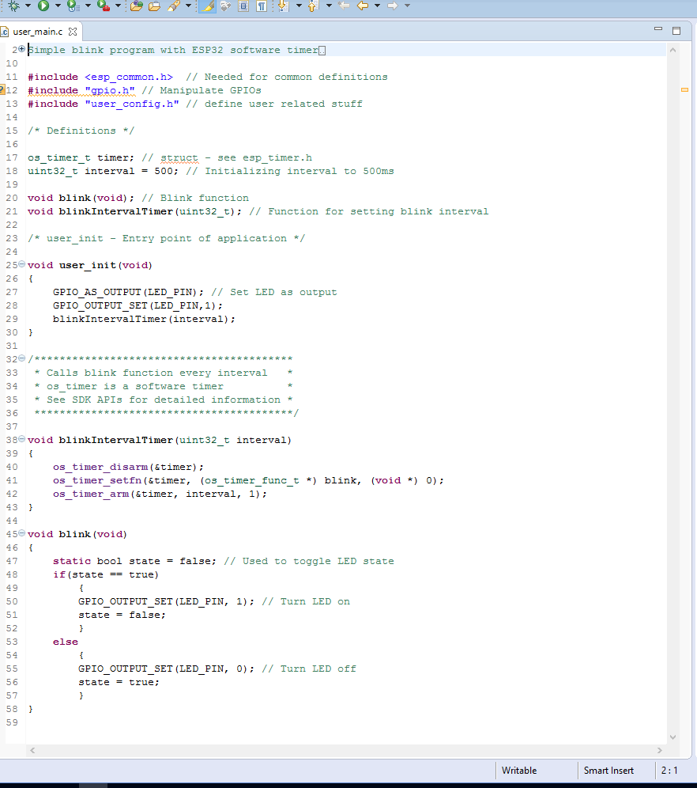Minimize the editor area
Screen dimensions: 697x788
(658, 29)
